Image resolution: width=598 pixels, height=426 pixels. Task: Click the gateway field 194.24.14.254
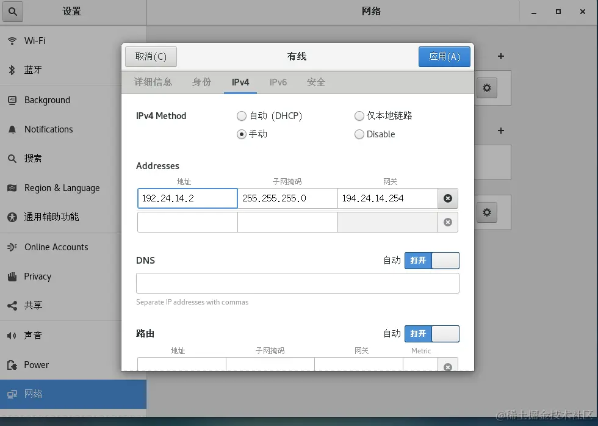(387, 198)
